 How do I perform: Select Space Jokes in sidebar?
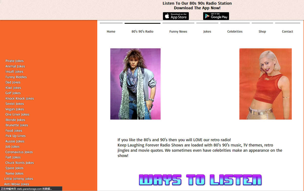(14, 168)
